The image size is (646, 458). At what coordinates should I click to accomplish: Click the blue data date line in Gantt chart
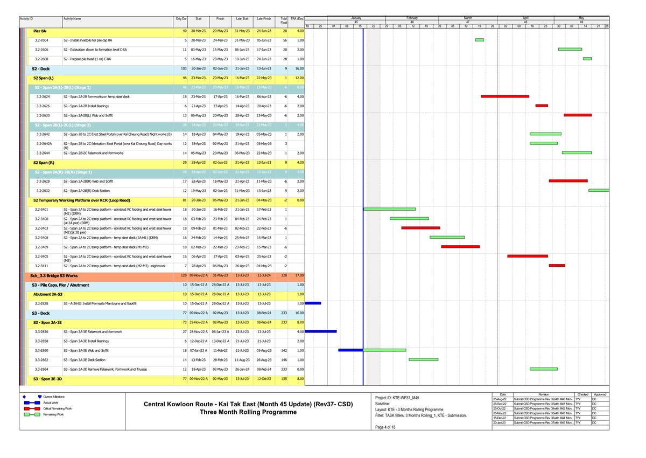tap(363, 162)
